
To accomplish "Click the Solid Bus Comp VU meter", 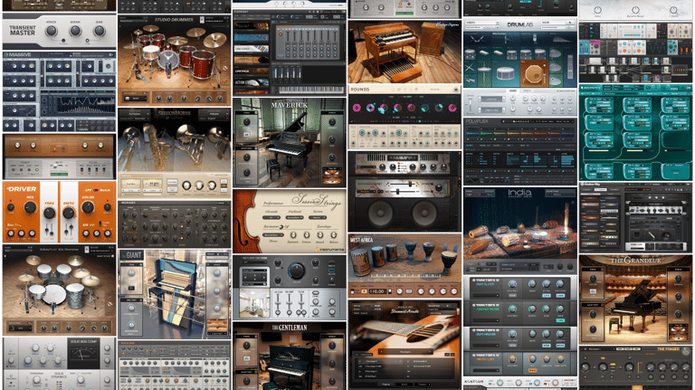I will [83, 354].
